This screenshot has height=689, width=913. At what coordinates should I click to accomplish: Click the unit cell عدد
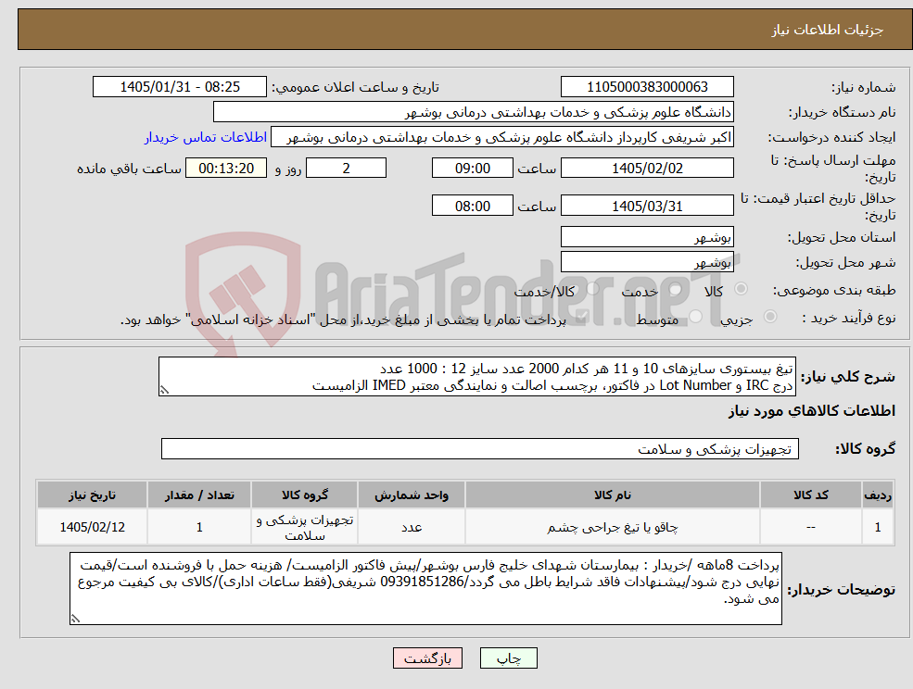[x=412, y=527]
